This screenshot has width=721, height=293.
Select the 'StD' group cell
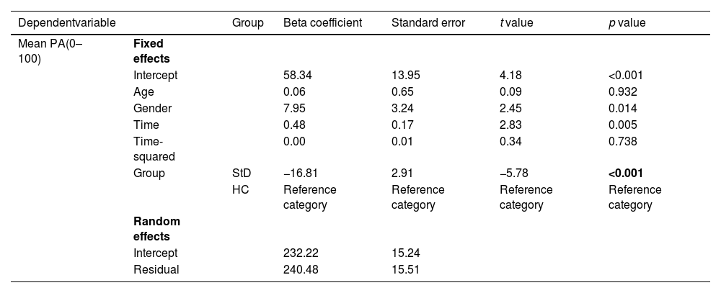tap(242, 173)
